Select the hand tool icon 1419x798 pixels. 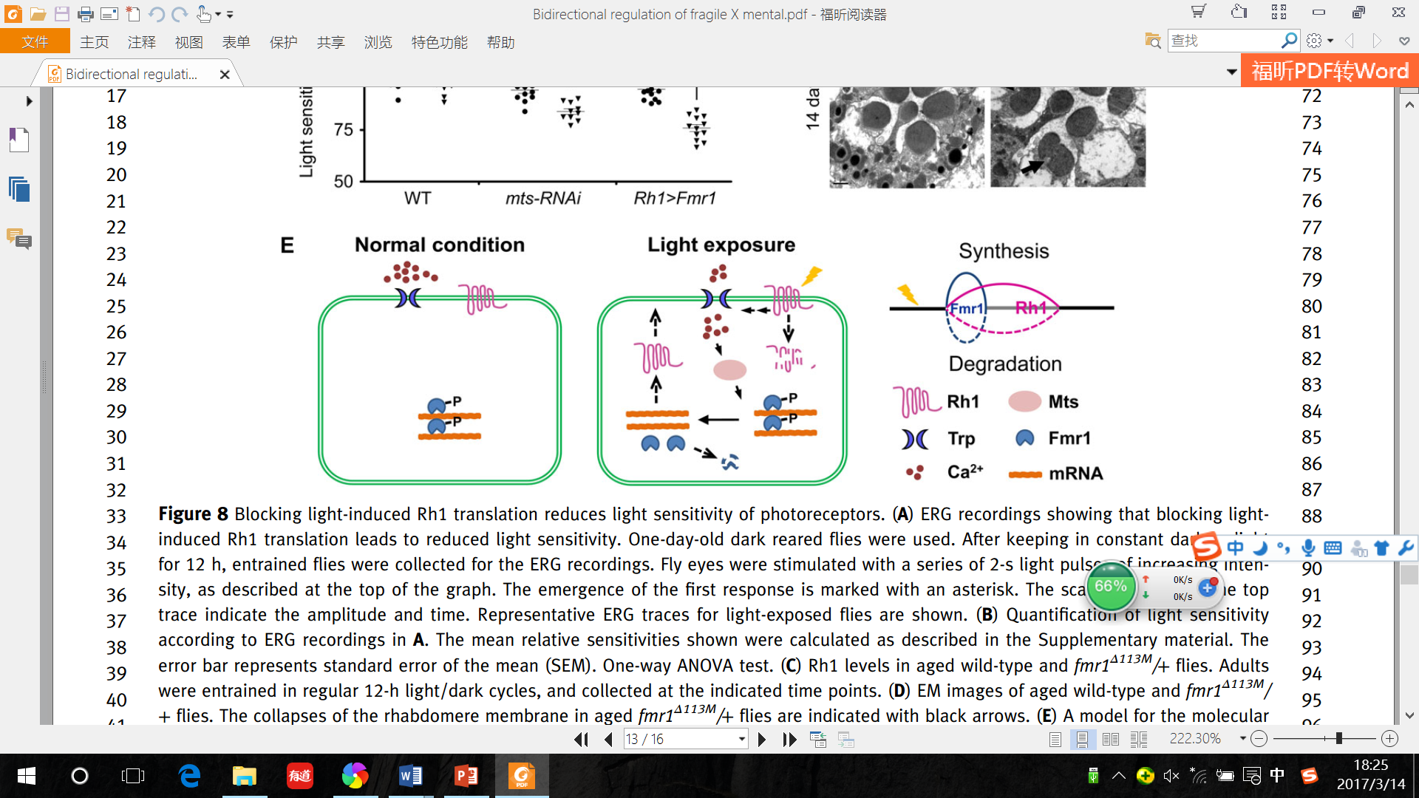pos(203,14)
